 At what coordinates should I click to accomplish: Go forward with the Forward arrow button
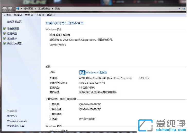point(10,9)
